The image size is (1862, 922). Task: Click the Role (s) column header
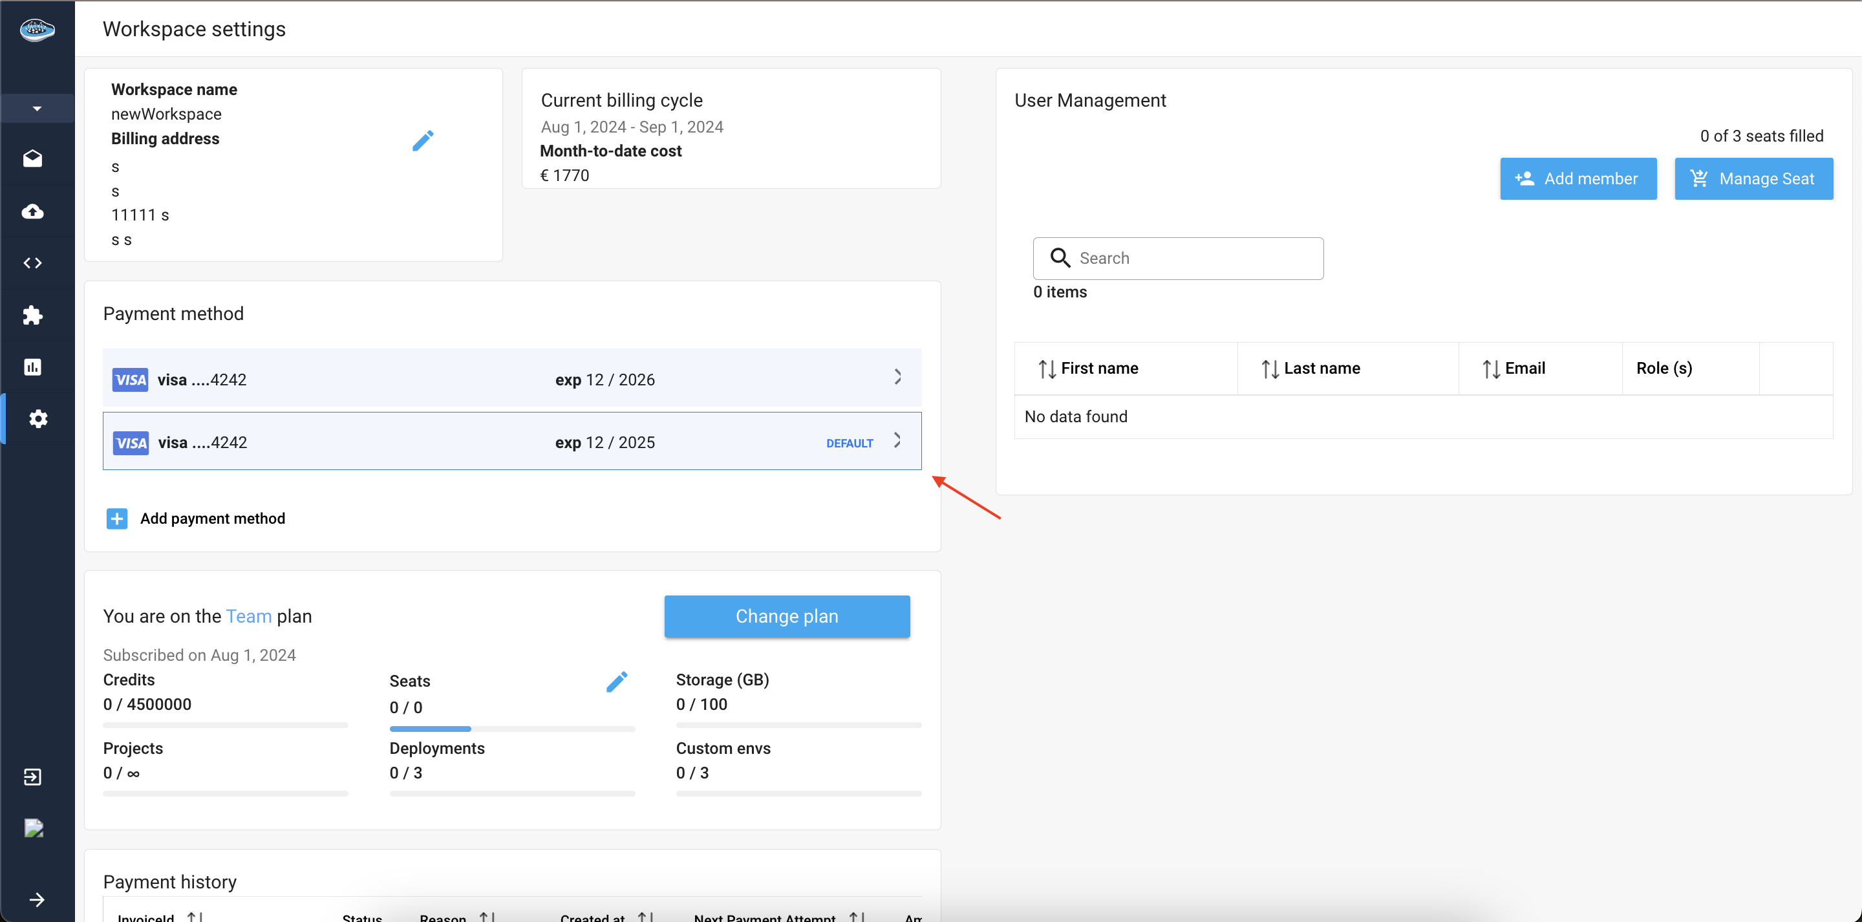(x=1664, y=368)
